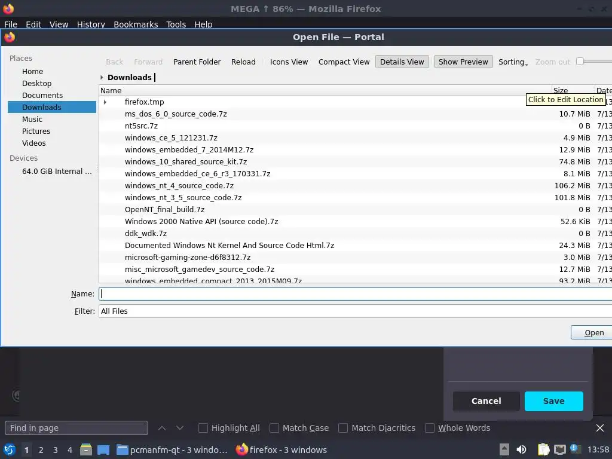Open the Bookmarks menu
Screen dimensions: 612x459
[x=136, y=24]
